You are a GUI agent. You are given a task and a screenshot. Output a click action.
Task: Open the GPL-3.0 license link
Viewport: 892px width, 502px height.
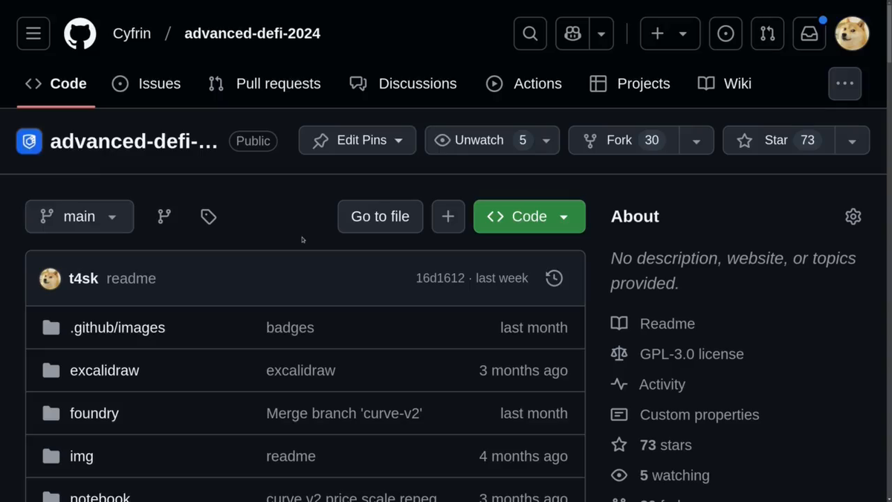coord(691,354)
